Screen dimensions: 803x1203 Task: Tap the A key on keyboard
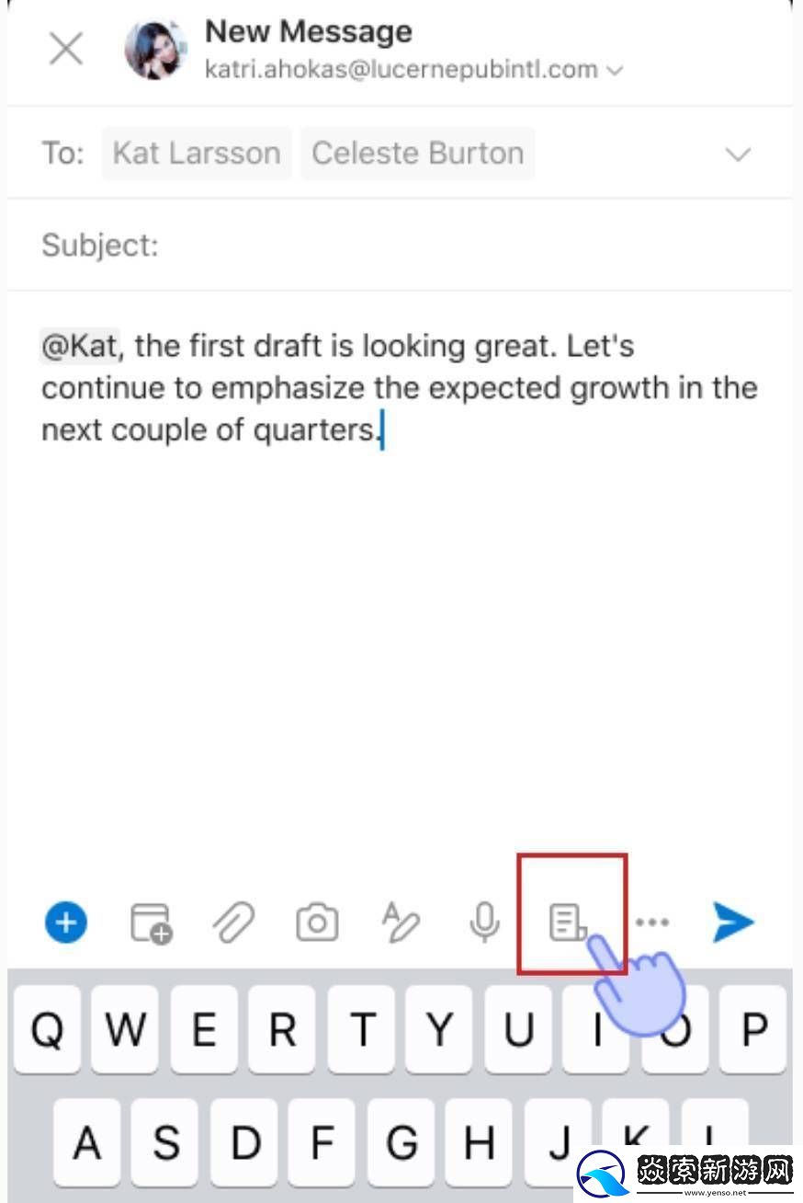87,1142
